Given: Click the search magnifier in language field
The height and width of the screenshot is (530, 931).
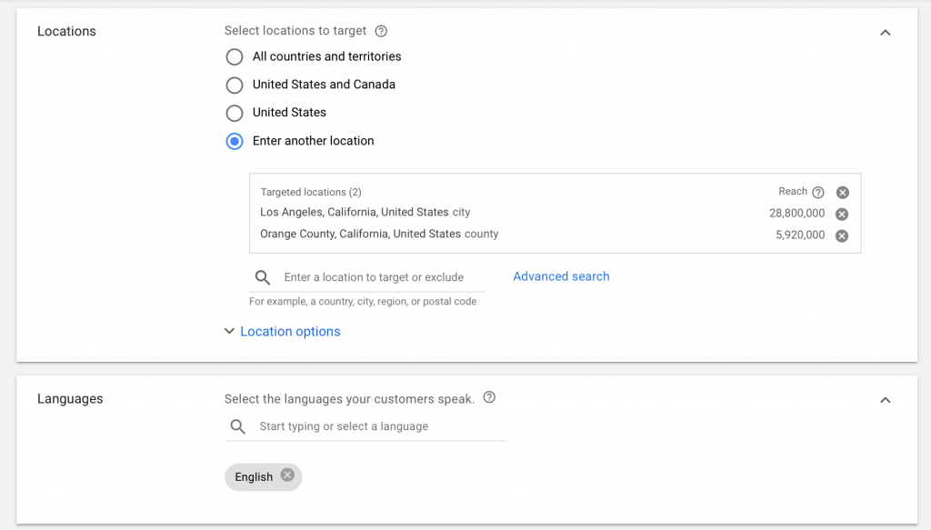Looking at the screenshot, I should (x=237, y=425).
